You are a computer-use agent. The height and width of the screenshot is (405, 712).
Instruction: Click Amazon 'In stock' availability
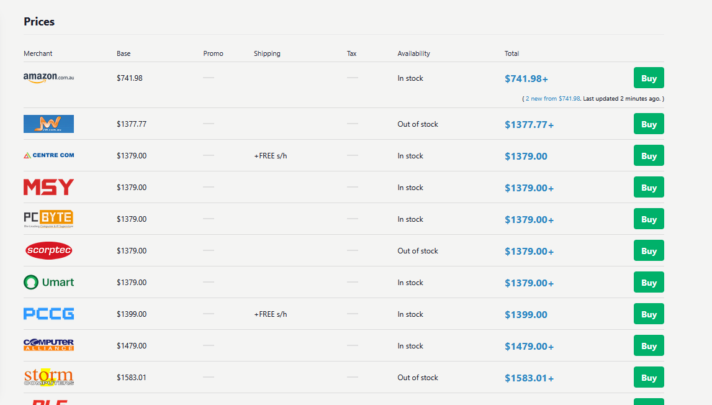tap(410, 78)
